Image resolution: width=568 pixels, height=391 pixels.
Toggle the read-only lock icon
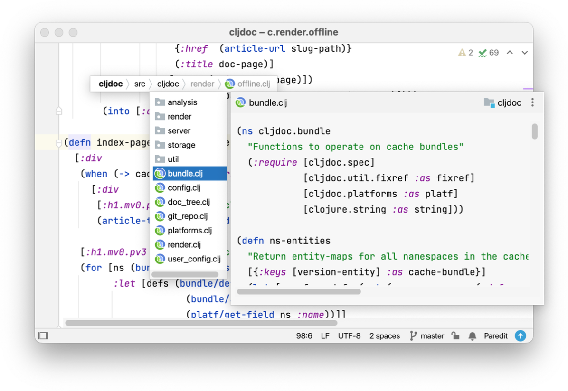[x=455, y=336]
